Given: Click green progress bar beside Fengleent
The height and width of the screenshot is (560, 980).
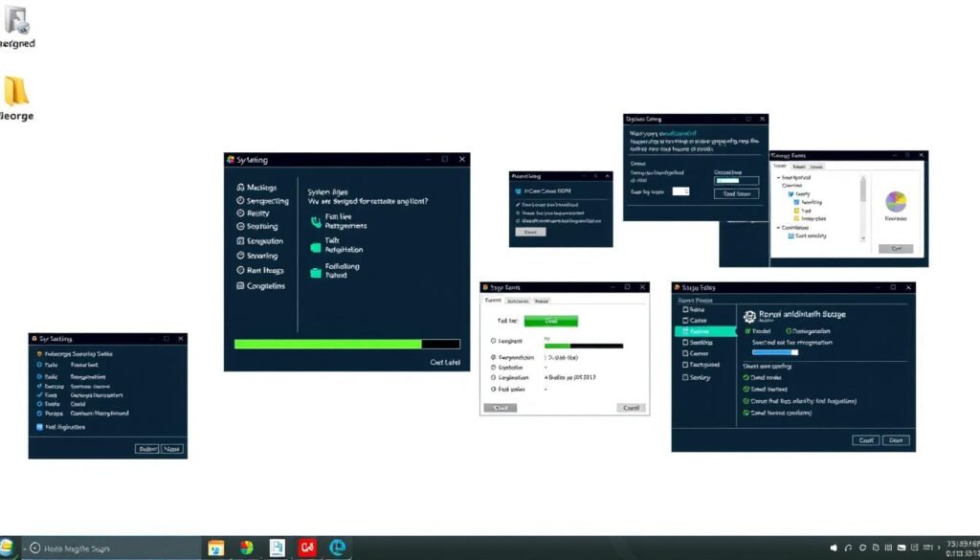Looking at the screenshot, I should coord(583,346).
